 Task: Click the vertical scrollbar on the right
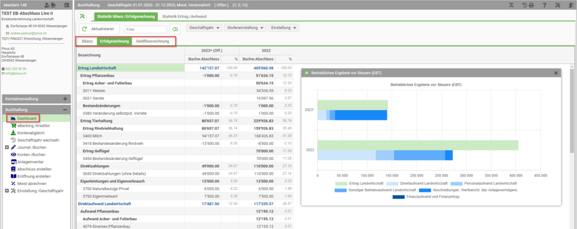572,111
